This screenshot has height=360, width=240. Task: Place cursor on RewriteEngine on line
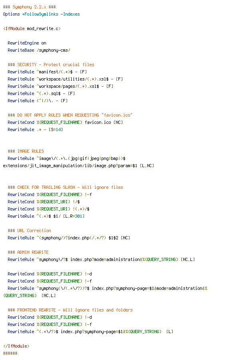pos(27,43)
